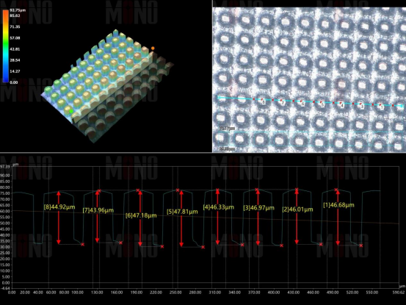Click the top red X marker of [7]
406x305 pixels.
click(99, 191)
